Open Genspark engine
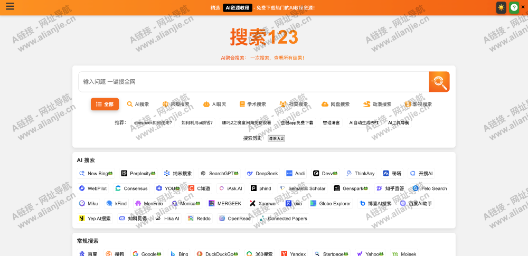The image size is (528, 256). [x=351, y=188]
